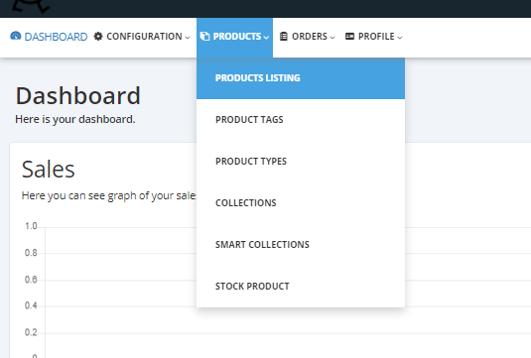Screen dimensions: 531x358
Task: Select Products Listing from dropdown
Action: [301, 78]
